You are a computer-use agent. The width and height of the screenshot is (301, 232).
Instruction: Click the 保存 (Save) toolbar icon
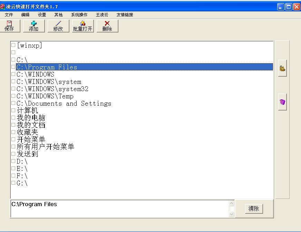[x=10, y=26]
